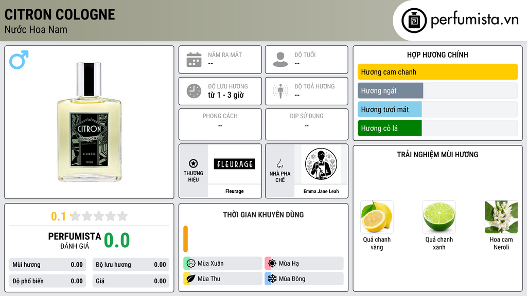Click the Phong cách box
527x296 pixels.
[x=220, y=124]
